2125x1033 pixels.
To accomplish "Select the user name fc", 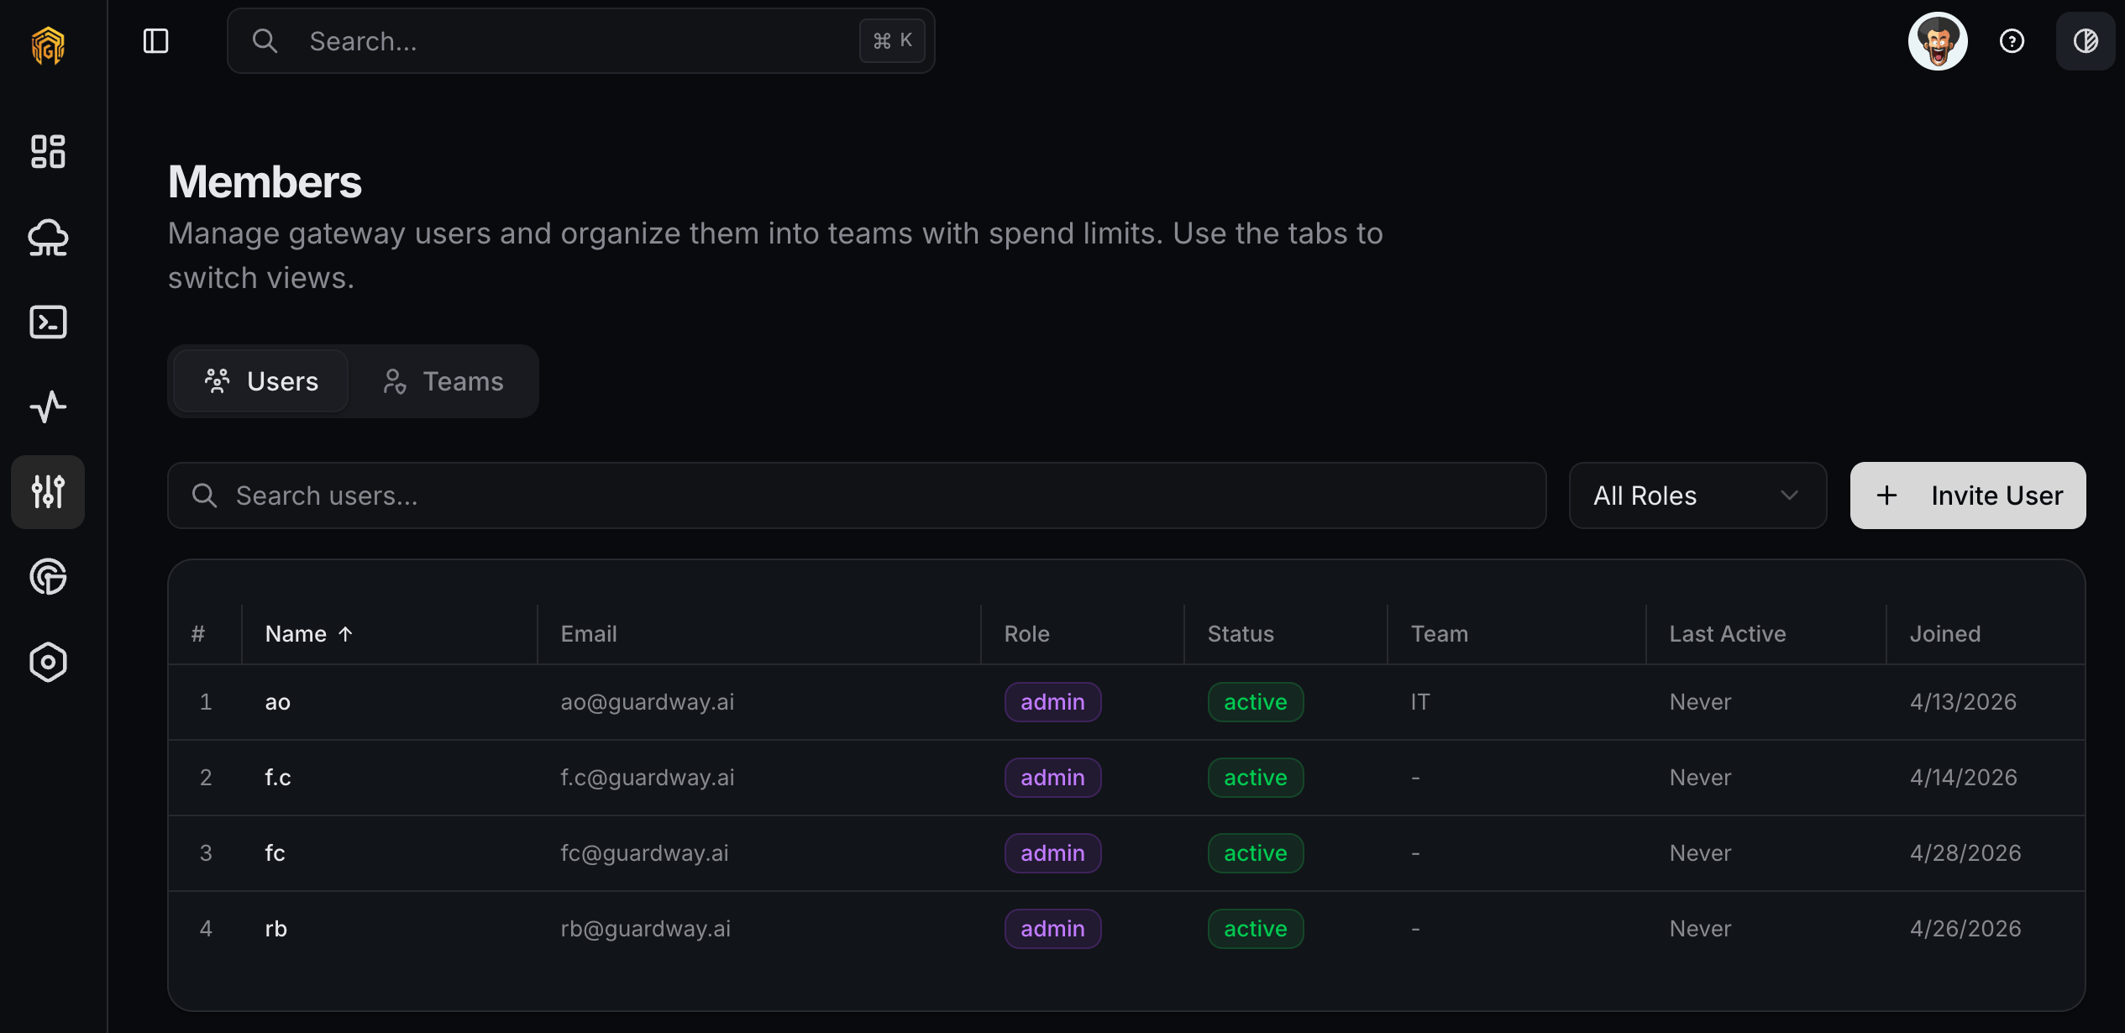I will (x=275, y=853).
